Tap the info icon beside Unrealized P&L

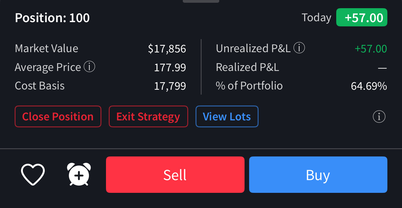pos(299,48)
